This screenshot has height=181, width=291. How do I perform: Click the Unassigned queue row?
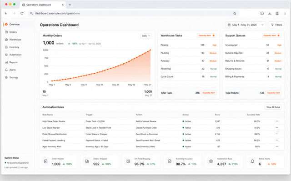[253, 45]
